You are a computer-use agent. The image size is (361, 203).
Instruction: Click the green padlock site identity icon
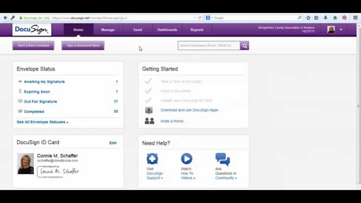tap(21, 18)
